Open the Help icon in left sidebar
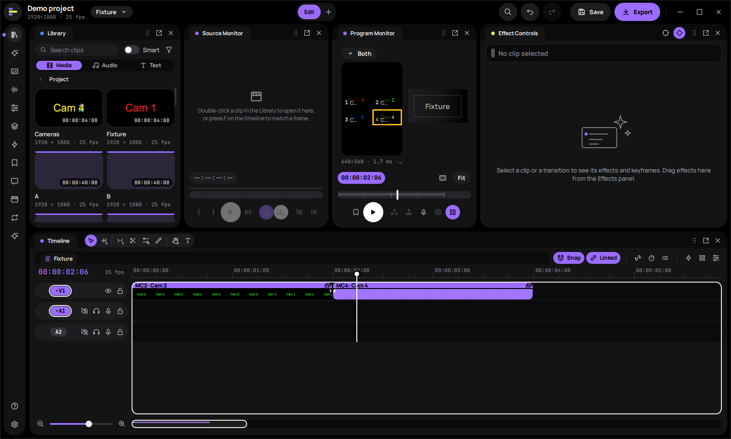Viewport: 731px width, 439px height. coord(15,406)
